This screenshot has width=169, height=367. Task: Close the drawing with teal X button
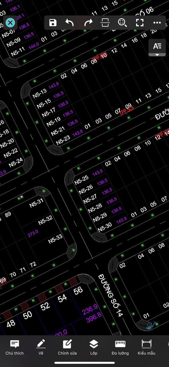10,22
